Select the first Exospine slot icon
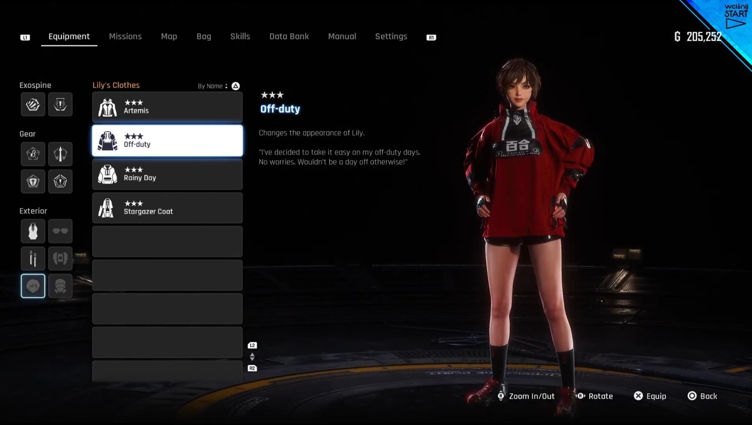The height and width of the screenshot is (425, 752). click(33, 105)
